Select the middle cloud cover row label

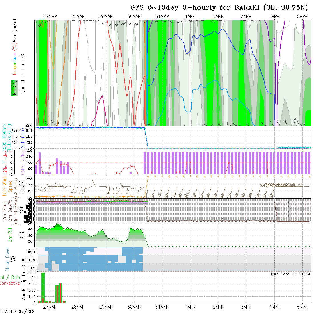click(x=29, y=259)
